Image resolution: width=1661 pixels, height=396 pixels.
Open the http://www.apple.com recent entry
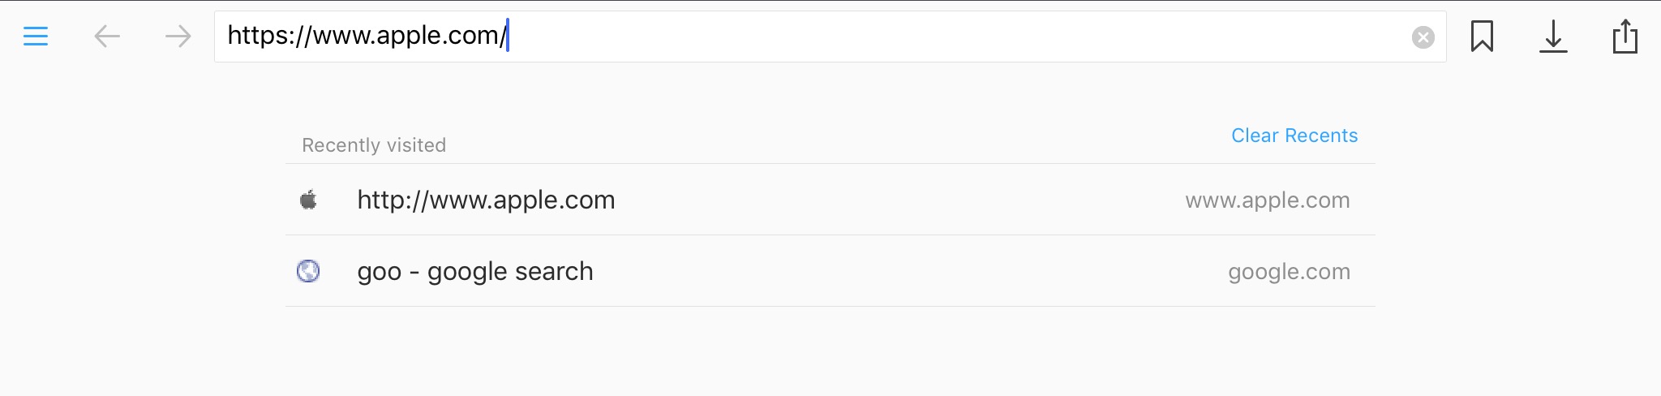[830, 200]
